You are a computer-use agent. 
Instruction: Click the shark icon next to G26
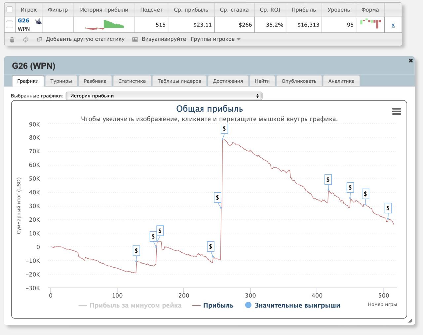[39, 21]
